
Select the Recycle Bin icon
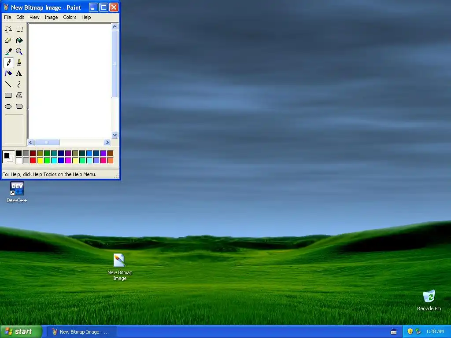[429, 300]
